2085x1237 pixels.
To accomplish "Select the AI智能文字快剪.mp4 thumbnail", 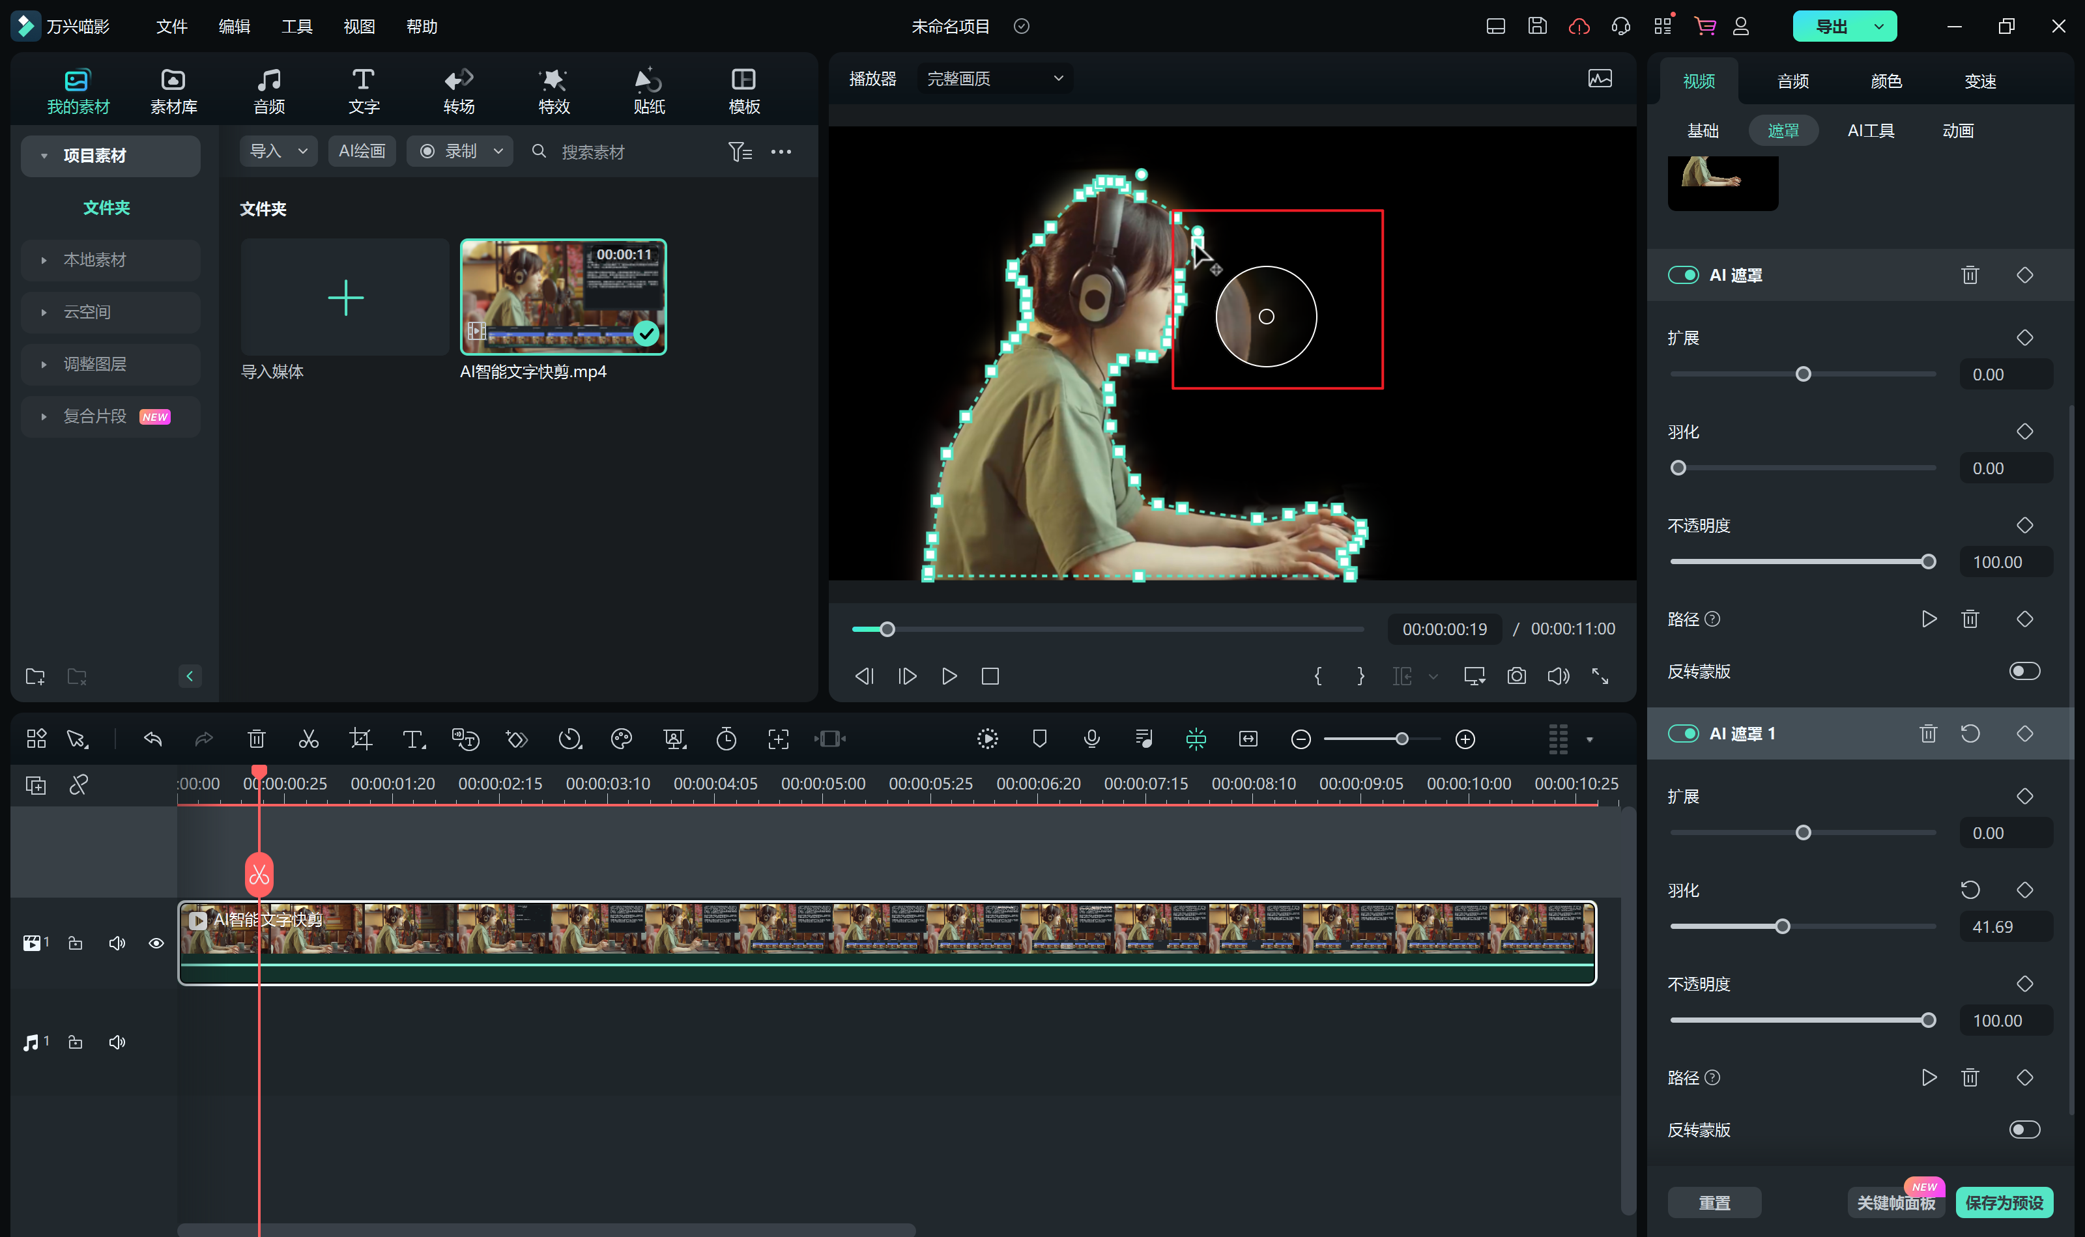I will pyautogui.click(x=563, y=297).
